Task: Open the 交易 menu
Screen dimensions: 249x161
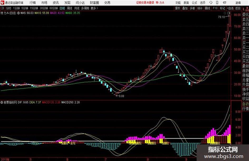Action: click(x=107, y=3)
